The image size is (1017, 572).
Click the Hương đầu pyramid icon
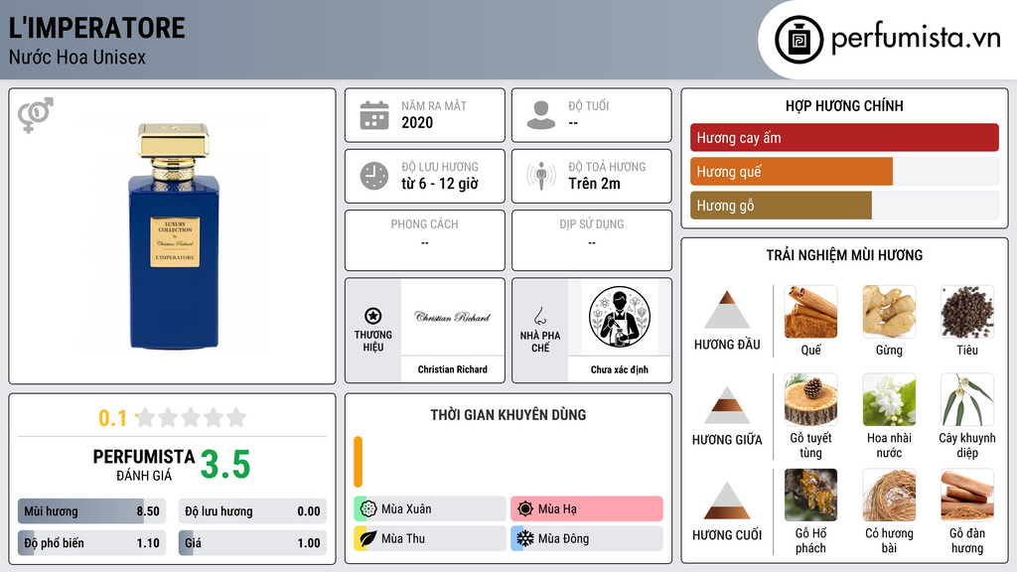(727, 310)
